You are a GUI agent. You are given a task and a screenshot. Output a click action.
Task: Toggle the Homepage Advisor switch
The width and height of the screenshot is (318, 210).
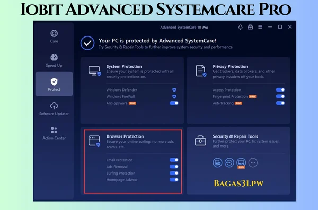click(174, 180)
